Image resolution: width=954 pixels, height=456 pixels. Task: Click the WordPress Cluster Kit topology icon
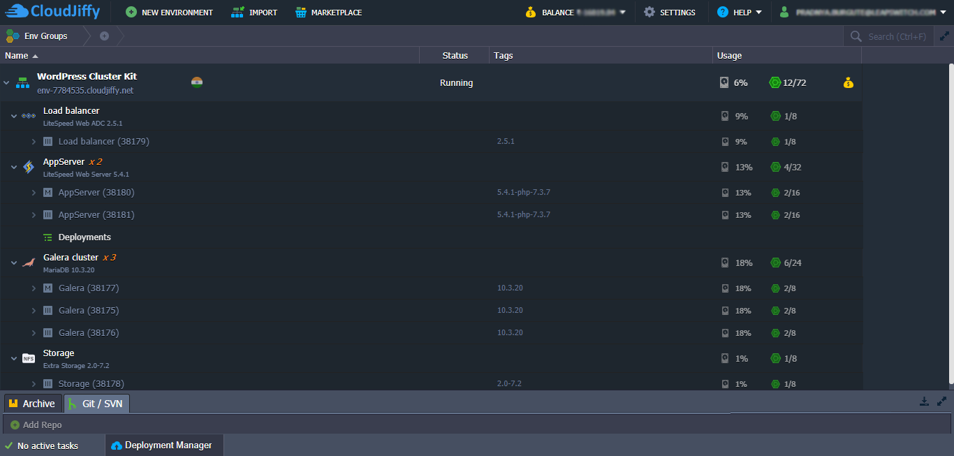coord(23,82)
